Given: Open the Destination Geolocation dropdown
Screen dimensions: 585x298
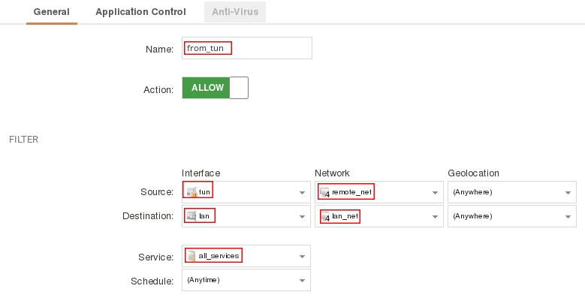Looking at the screenshot, I should click(x=512, y=216).
